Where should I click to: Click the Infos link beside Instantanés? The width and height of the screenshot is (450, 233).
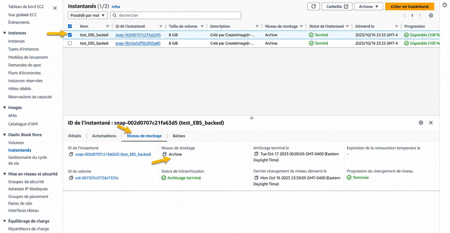pyautogui.click(x=116, y=7)
